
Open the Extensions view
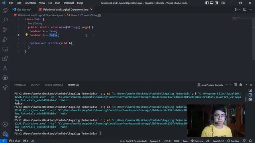pyautogui.click(x=5, y=58)
